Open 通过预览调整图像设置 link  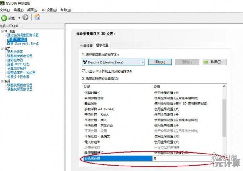click(23, 35)
